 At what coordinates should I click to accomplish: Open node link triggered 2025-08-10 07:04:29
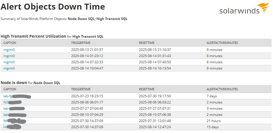click(x=15, y=115)
